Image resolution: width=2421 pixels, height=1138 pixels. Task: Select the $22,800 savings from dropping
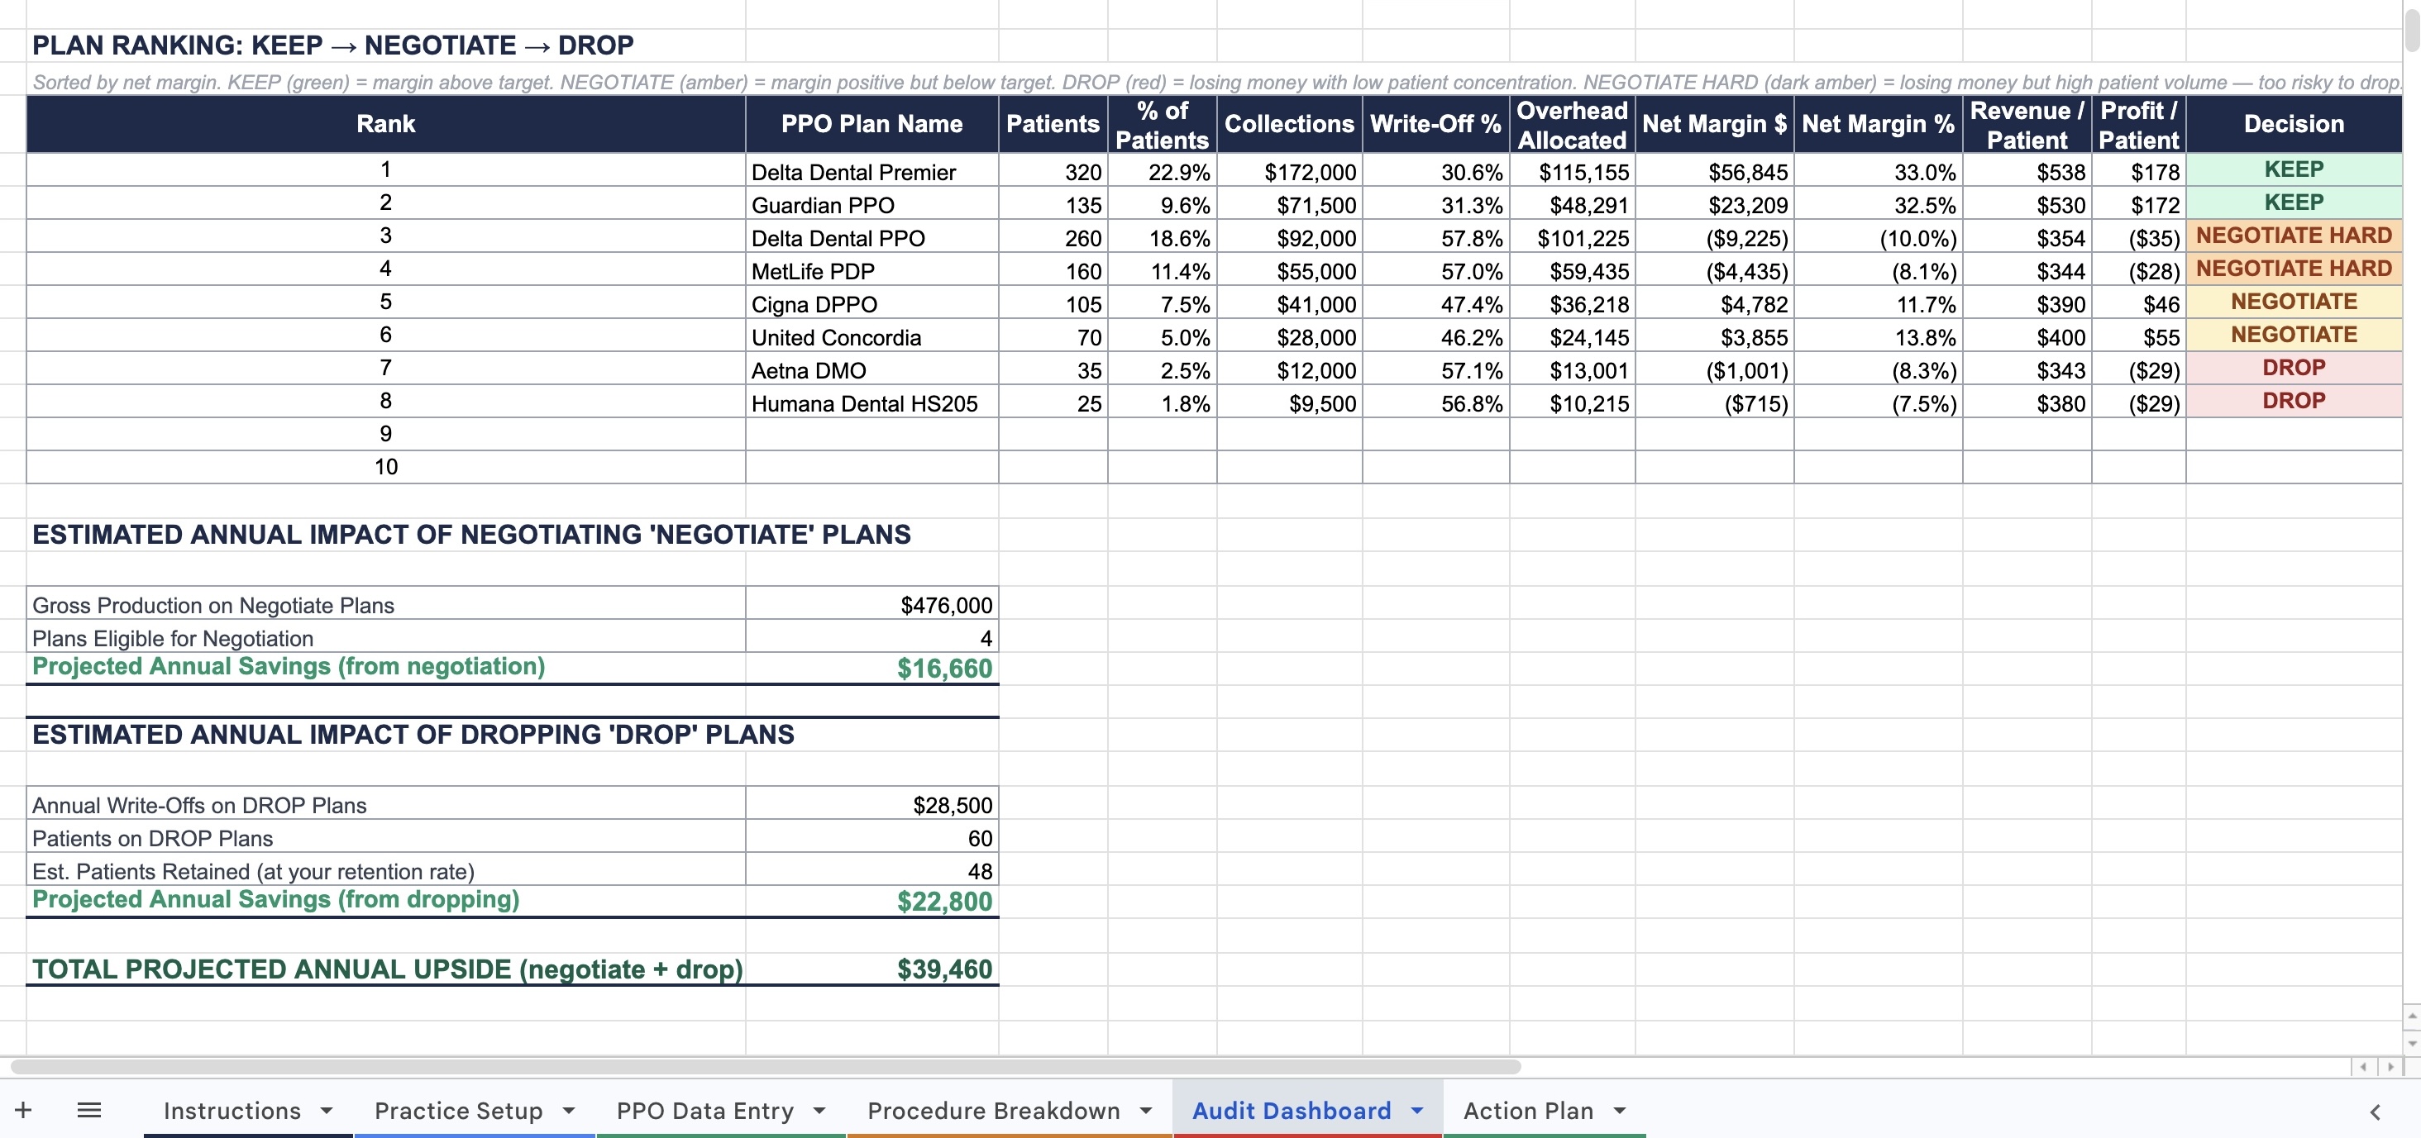click(x=872, y=901)
